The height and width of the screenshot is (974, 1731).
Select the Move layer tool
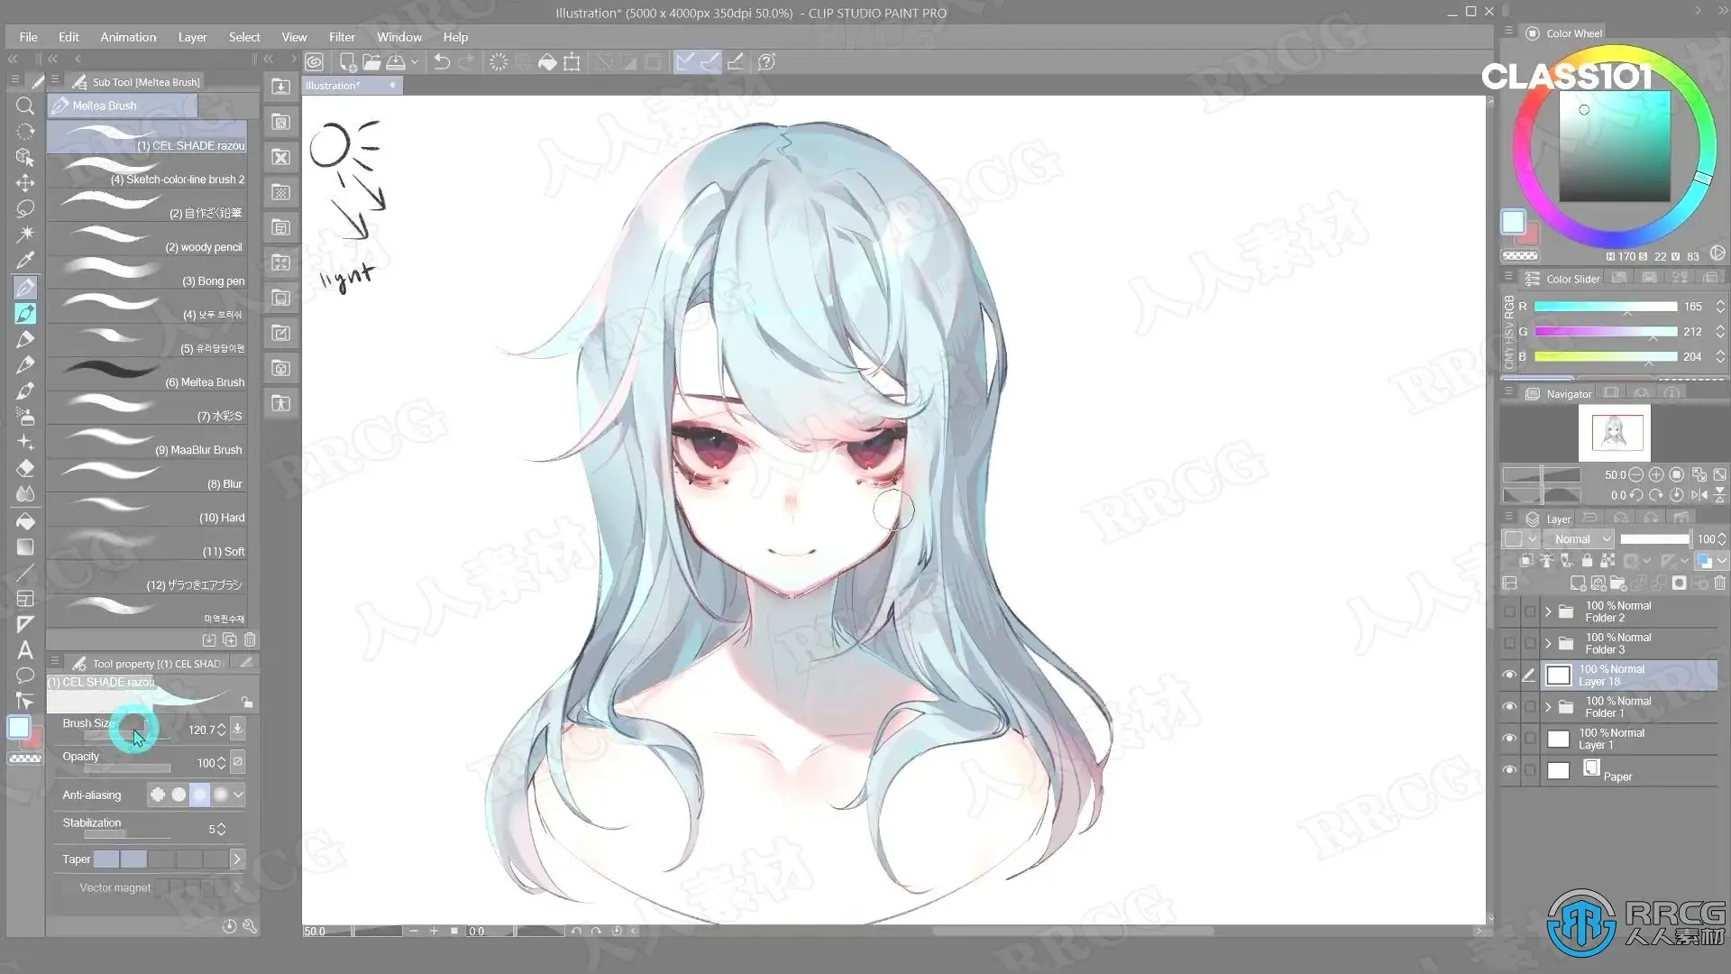(x=25, y=183)
